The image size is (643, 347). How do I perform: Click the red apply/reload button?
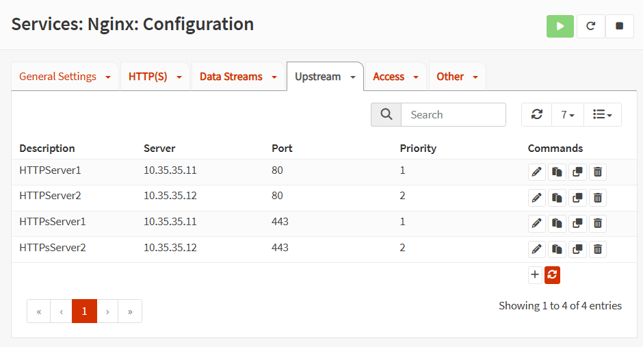(553, 274)
